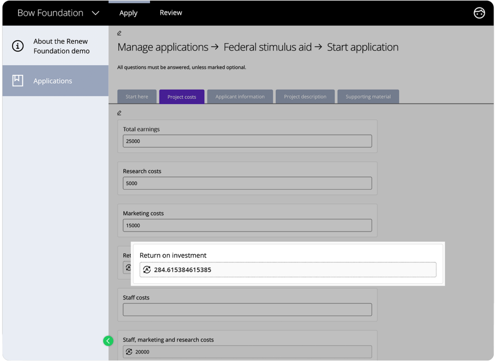Screen dimensions: 495x363
Task: Click the Staff, marketing and research costs field
Action: click(x=247, y=352)
